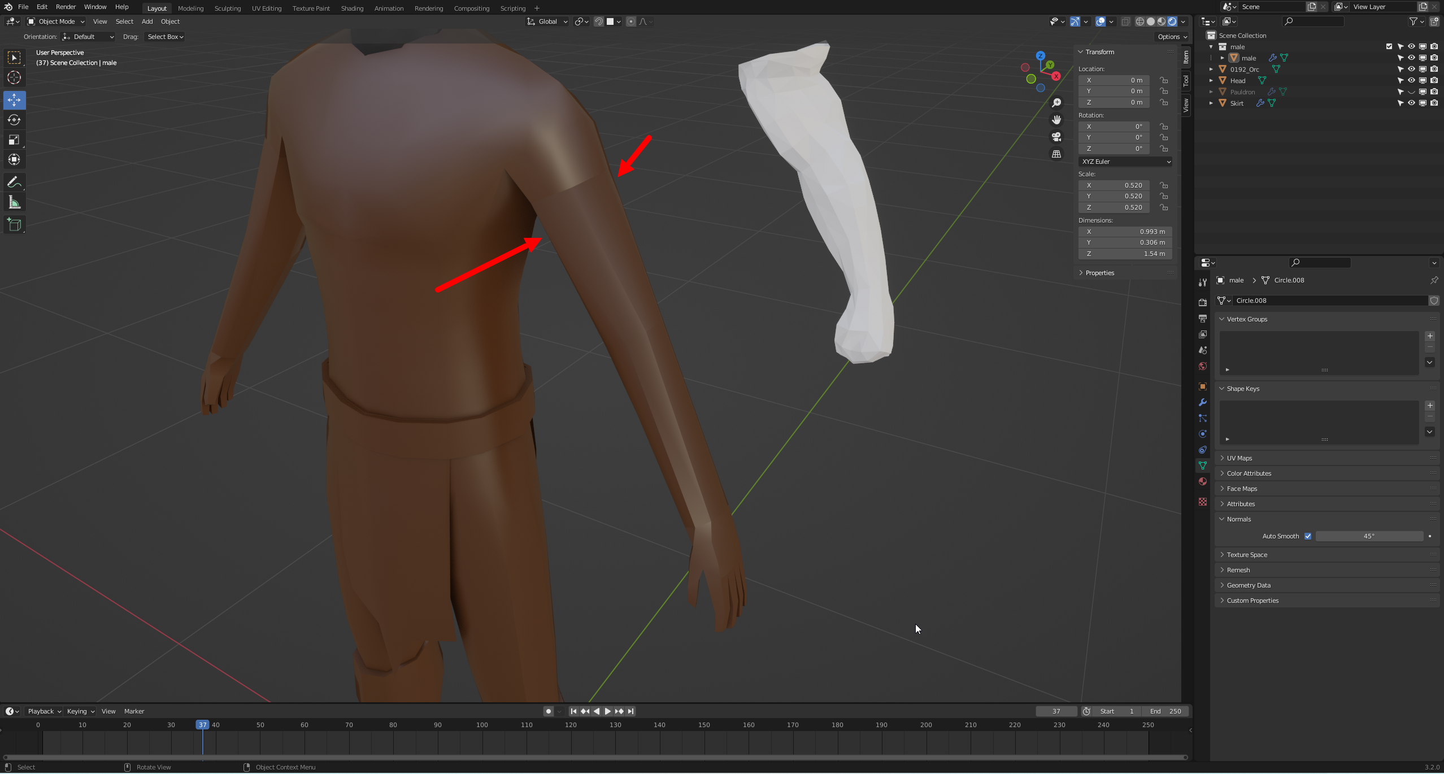Viewport: 1444px width, 774px height.
Task: Select the Add Cube tool
Action: [x=14, y=225]
